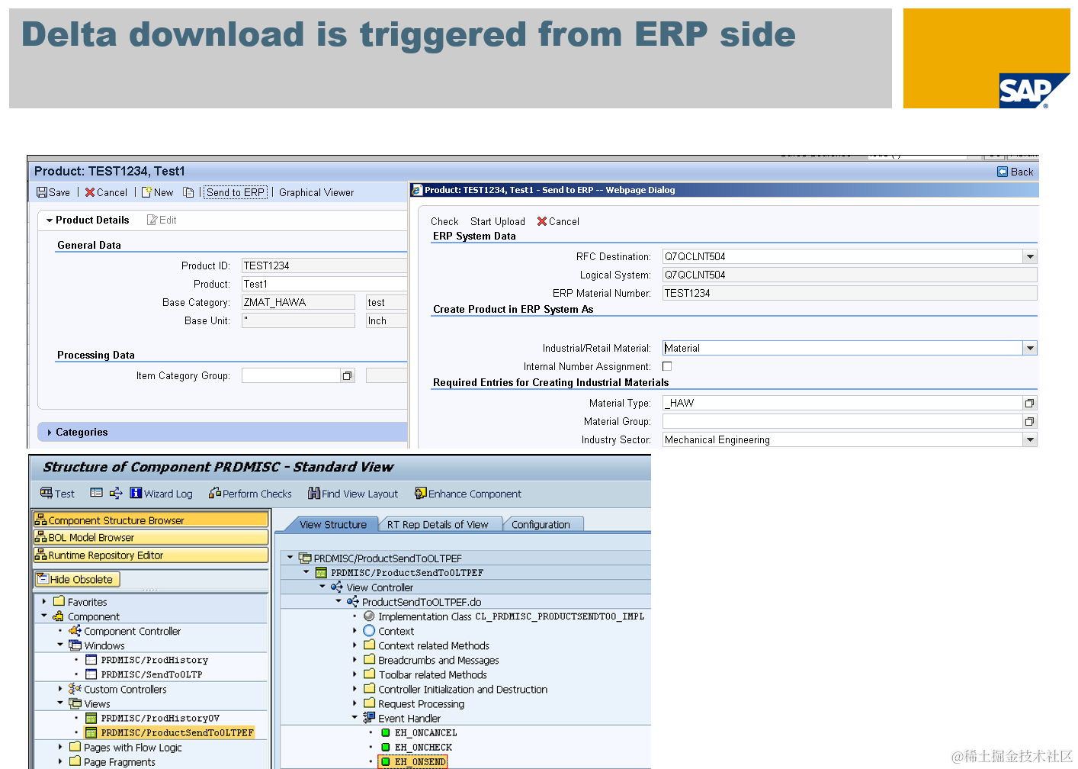
Task: Collapse the Product Details section
Action: (x=50, y=220)
